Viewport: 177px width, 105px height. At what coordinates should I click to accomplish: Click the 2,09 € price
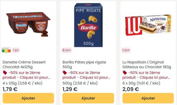[x=131, y=89]
